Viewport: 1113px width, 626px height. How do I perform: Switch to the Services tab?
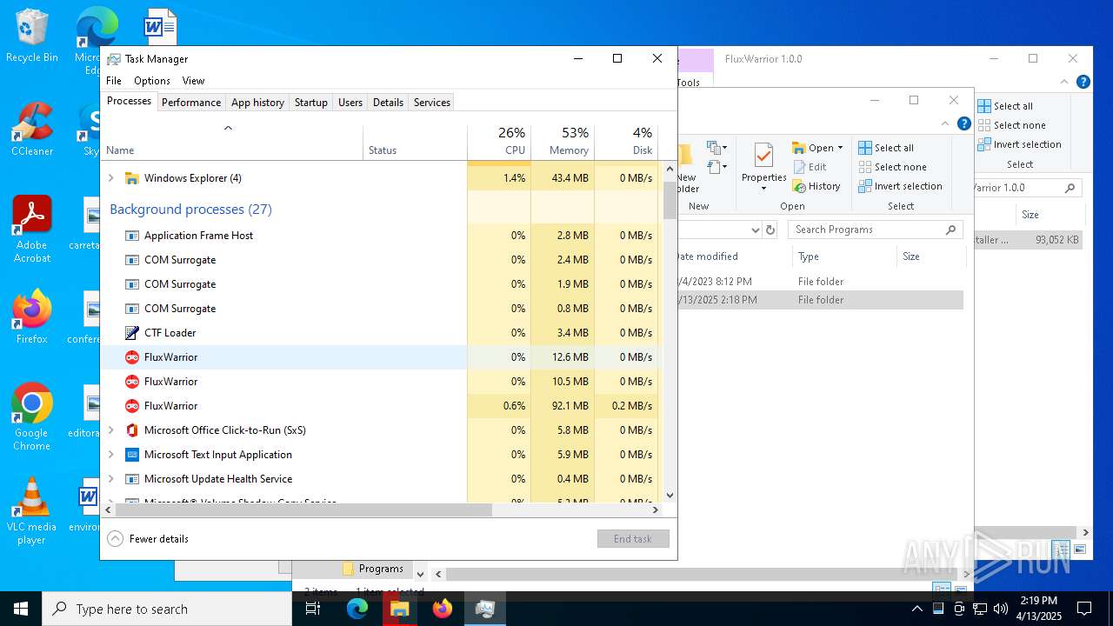432,103
